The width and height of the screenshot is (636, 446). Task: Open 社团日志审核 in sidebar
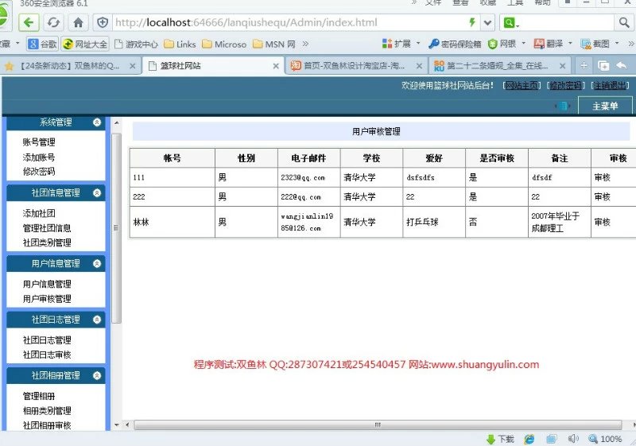[x=47, y=355]
